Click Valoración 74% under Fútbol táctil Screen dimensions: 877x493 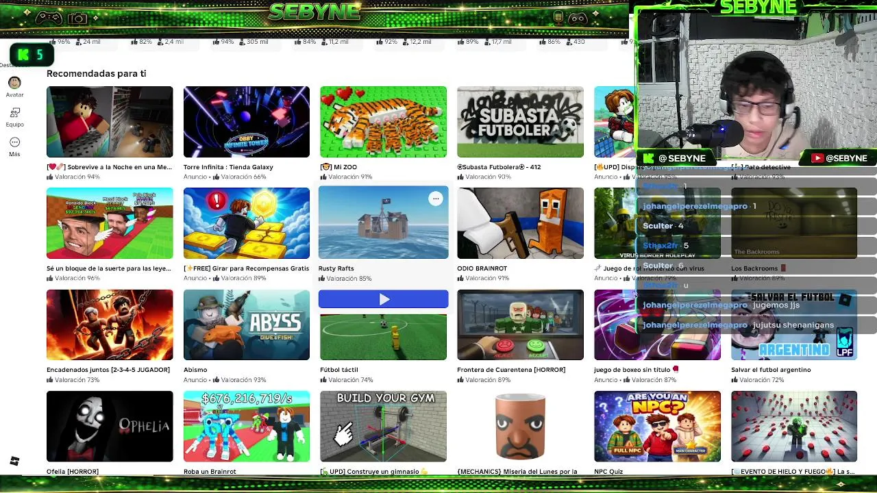347,380
